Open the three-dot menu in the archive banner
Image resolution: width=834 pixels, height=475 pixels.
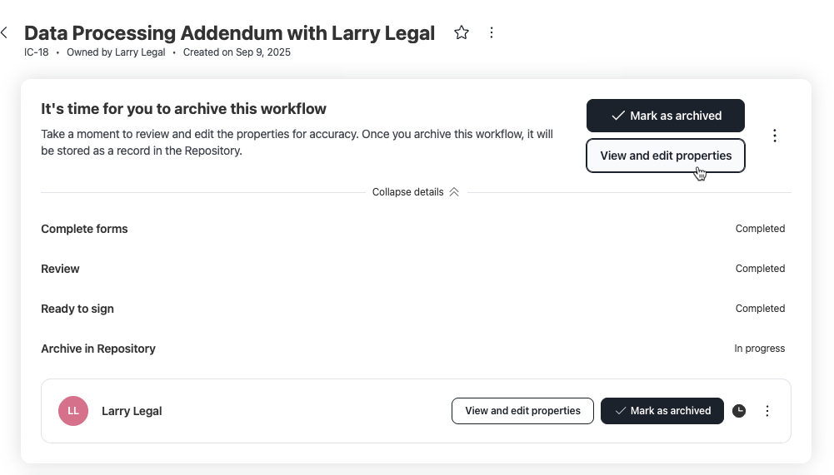775,136
